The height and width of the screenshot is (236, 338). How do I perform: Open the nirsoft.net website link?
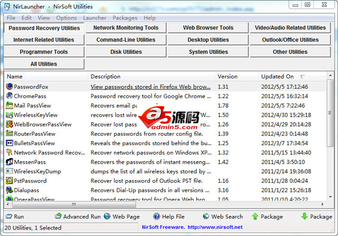point(215,227)
